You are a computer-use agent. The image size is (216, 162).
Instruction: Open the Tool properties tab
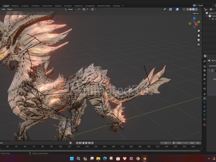(204, 61)
